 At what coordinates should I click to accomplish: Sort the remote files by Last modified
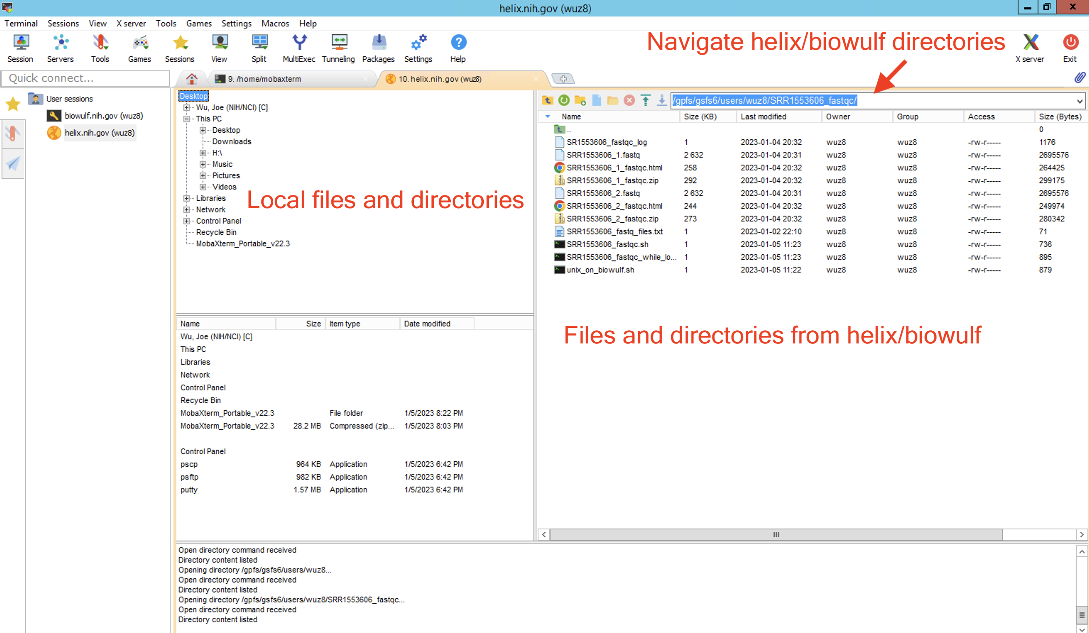click(x=763, y=117)
